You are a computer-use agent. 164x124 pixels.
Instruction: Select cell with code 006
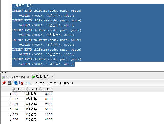[19, 119]
